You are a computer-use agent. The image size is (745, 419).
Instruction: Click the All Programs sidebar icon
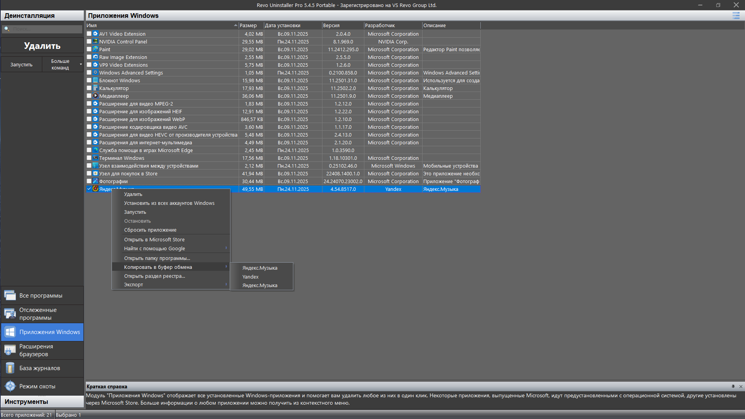(x=10, y=296)
